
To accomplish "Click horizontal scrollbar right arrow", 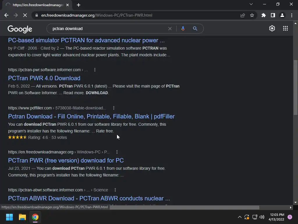I will point(290,207).
